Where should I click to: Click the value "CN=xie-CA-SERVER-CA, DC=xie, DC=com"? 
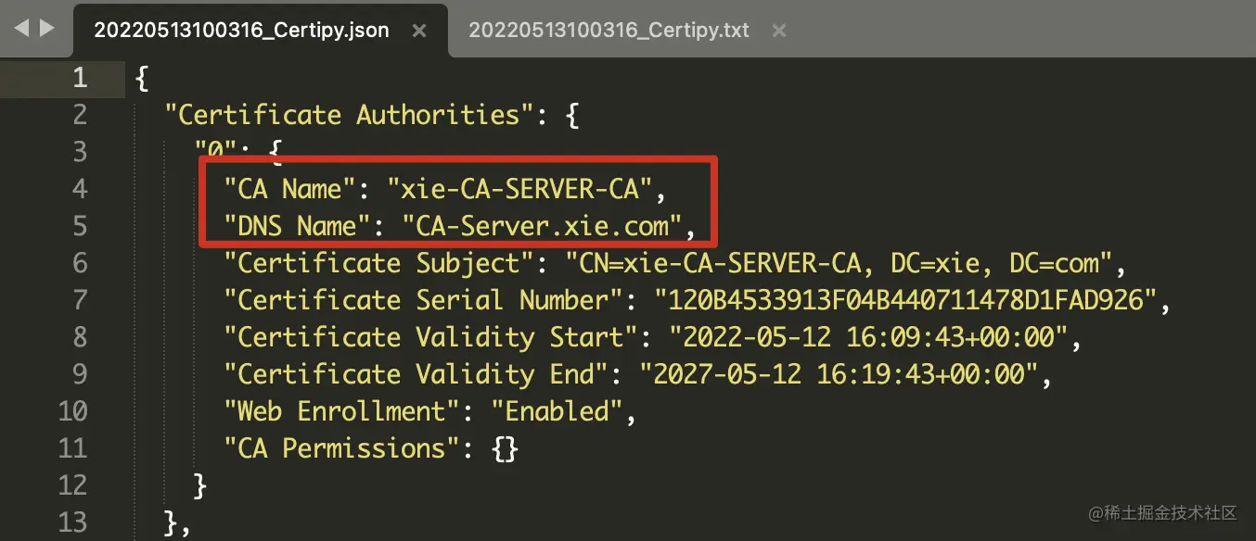pos(839,263)
